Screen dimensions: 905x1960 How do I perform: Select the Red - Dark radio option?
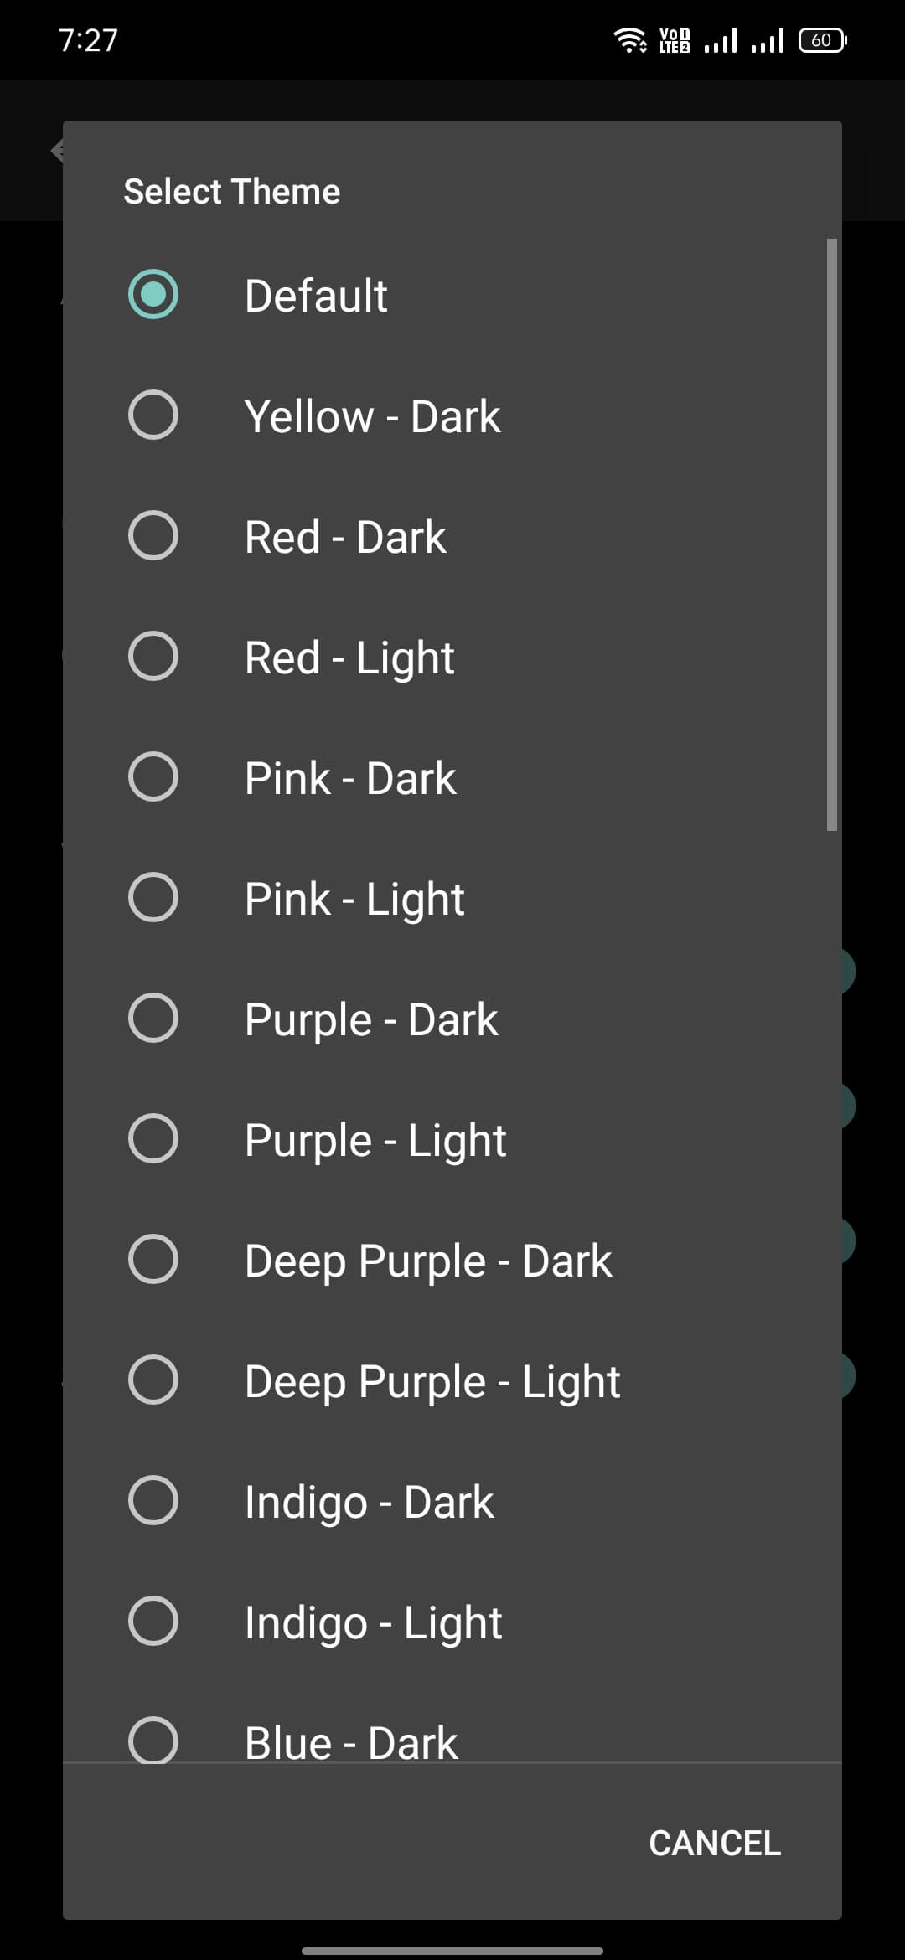(x=153, y=536)
